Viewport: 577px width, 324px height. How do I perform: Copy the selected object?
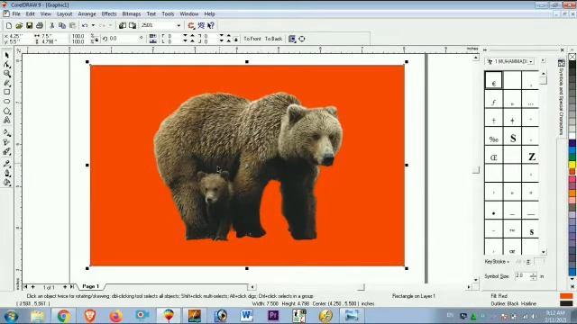[62, 25]
